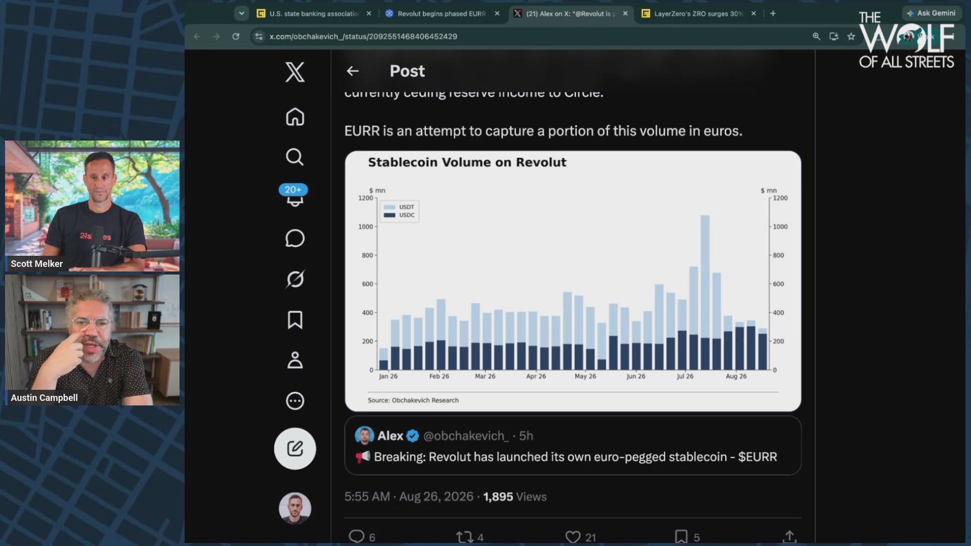Focus the address bar URL
This screenshot has width=971, height=546.
[363, 36]
